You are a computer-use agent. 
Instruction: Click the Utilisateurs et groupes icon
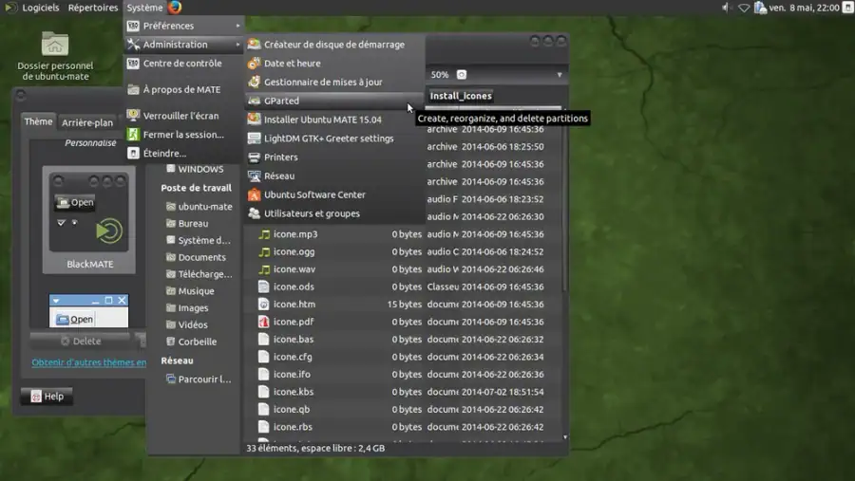(254, 213)
